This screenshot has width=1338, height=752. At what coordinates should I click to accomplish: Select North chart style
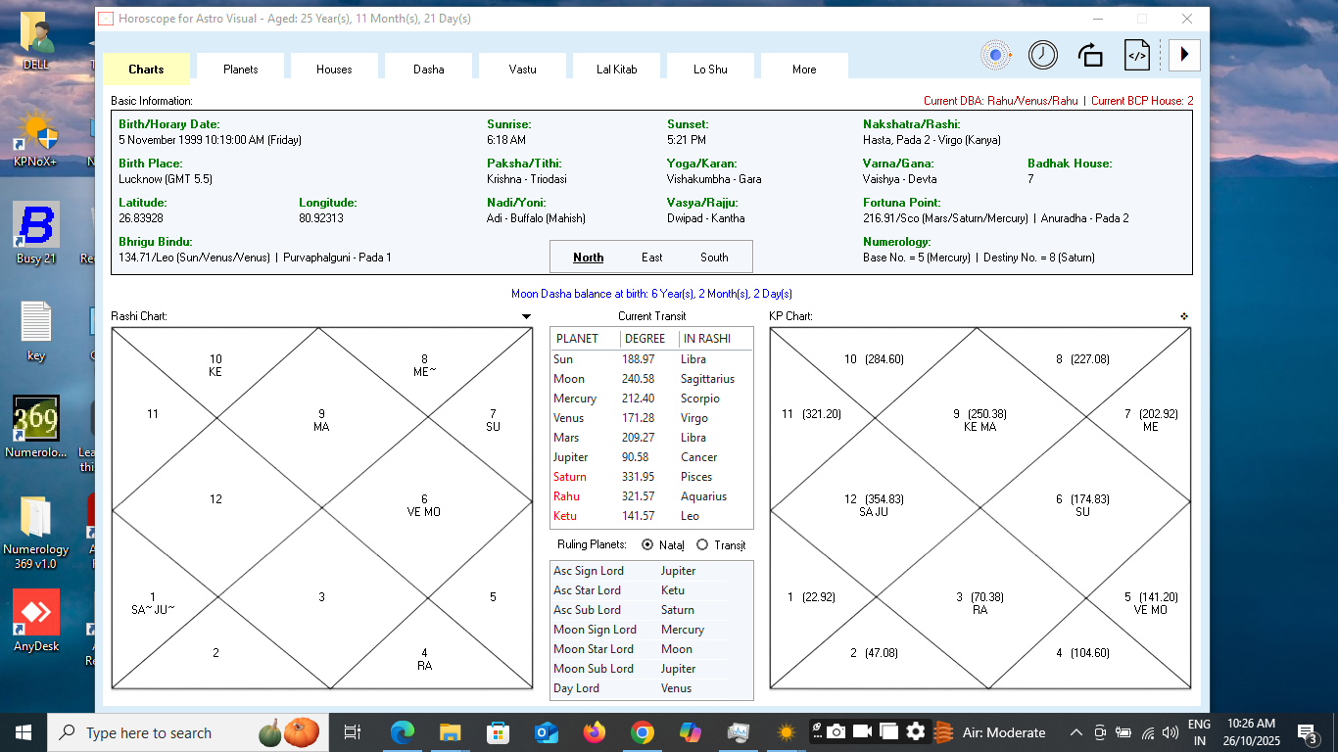coord(588,258)
